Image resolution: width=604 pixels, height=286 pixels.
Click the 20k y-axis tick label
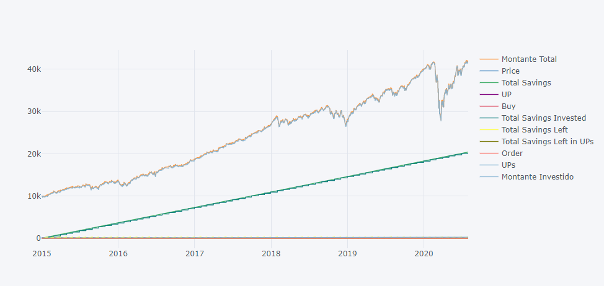click(x=33, y=154)
